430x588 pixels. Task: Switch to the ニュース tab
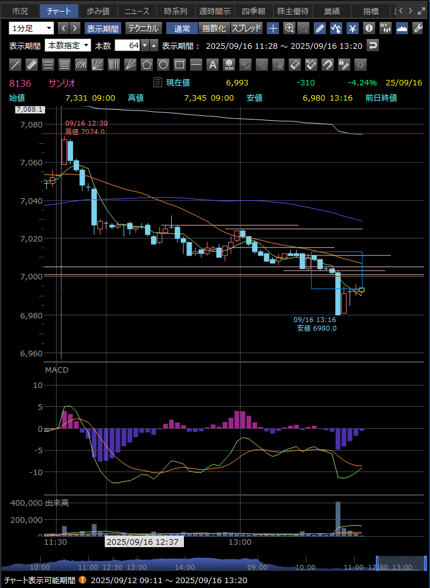tap(136, 11)
